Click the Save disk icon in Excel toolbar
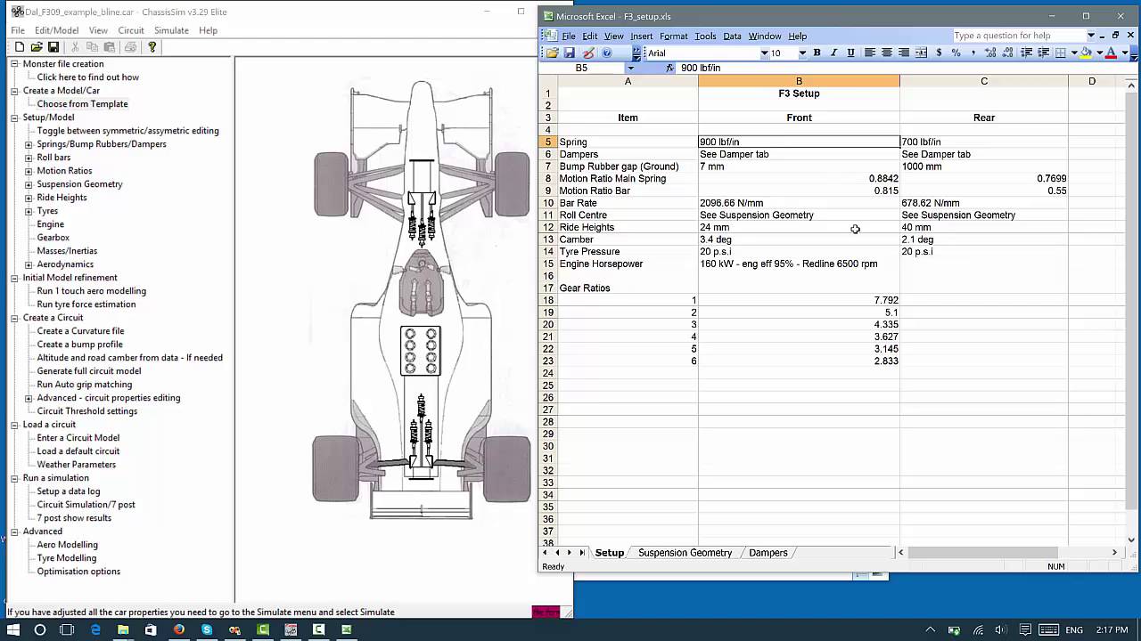 click(569, 53)
